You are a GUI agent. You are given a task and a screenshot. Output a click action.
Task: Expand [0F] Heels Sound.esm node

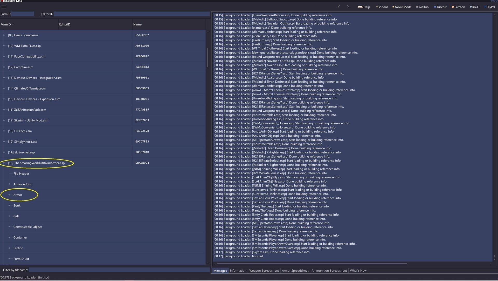tap(4, 35)
